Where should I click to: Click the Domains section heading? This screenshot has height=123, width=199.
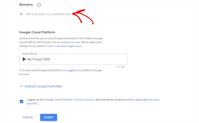[26, 5]
